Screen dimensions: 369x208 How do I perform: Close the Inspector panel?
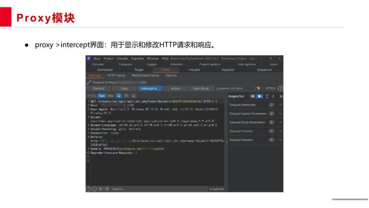(x=281, y=96)
